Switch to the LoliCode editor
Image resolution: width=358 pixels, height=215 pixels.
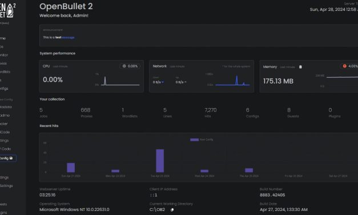(x=5, y=132)
